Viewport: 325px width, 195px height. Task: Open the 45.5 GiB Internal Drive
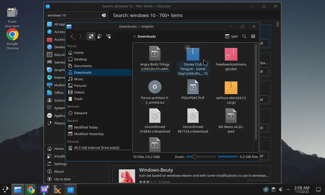click(x=99, y=148)
